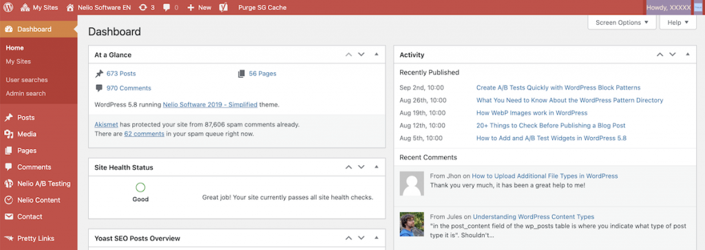Viewport: 705px width, 250px height.
Task: Open How WebP Images work in WordPress
Action: (532, 113)
